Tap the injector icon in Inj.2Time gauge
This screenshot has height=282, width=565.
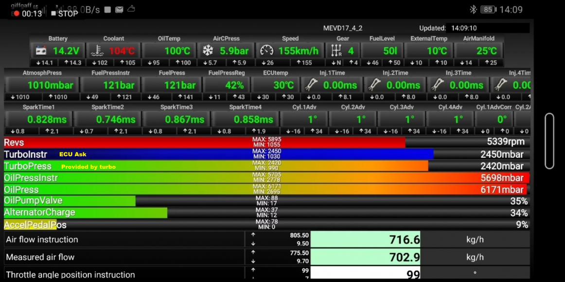[x=374, y=85]
